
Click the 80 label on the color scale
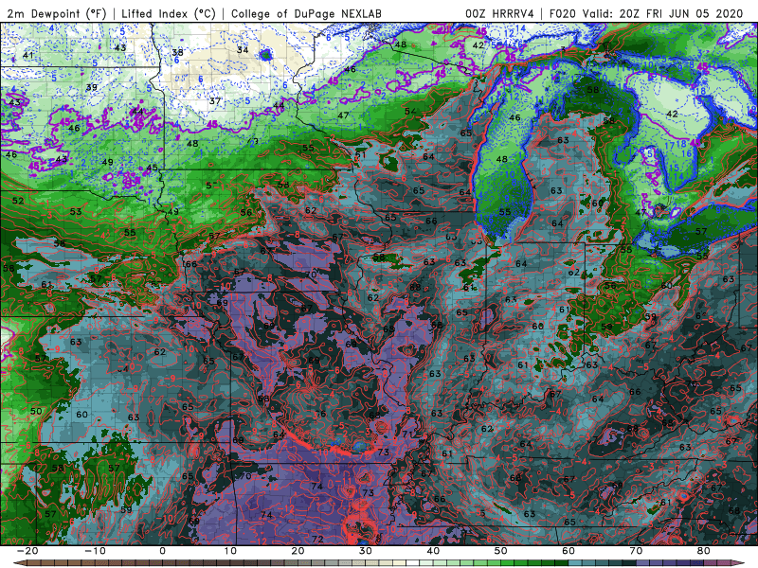point(704,551)
